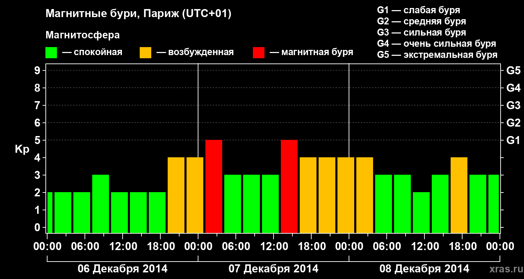
Task: Click the '— спокойная' legend label
Action: [92, 53]
